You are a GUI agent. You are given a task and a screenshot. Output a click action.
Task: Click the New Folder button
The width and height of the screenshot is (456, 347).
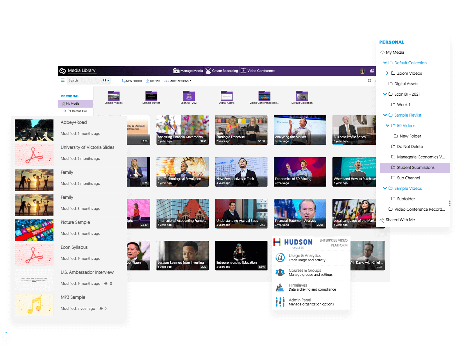pos(132,81)
